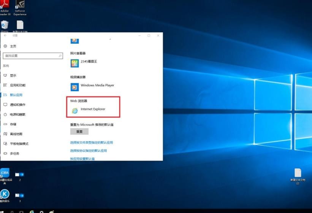Screen dimensions: 312x213
Task: Click the iCIBA desktop icon
Action: 5,173
